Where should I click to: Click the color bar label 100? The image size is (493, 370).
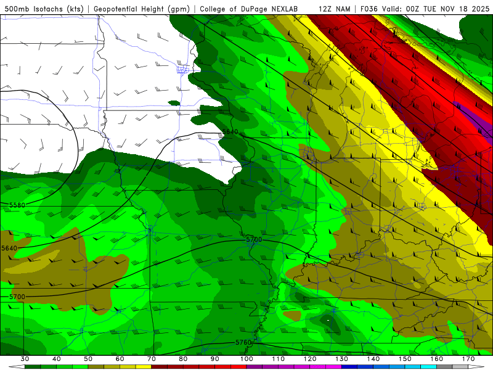[x=247, y=359]
